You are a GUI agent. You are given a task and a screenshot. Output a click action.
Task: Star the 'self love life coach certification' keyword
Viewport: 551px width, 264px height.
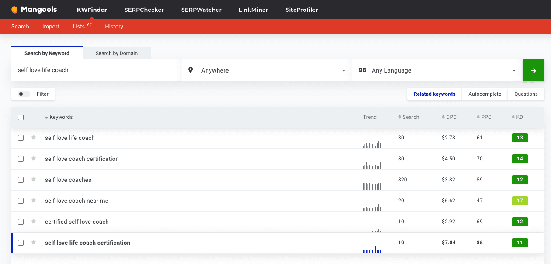point(34,243)
